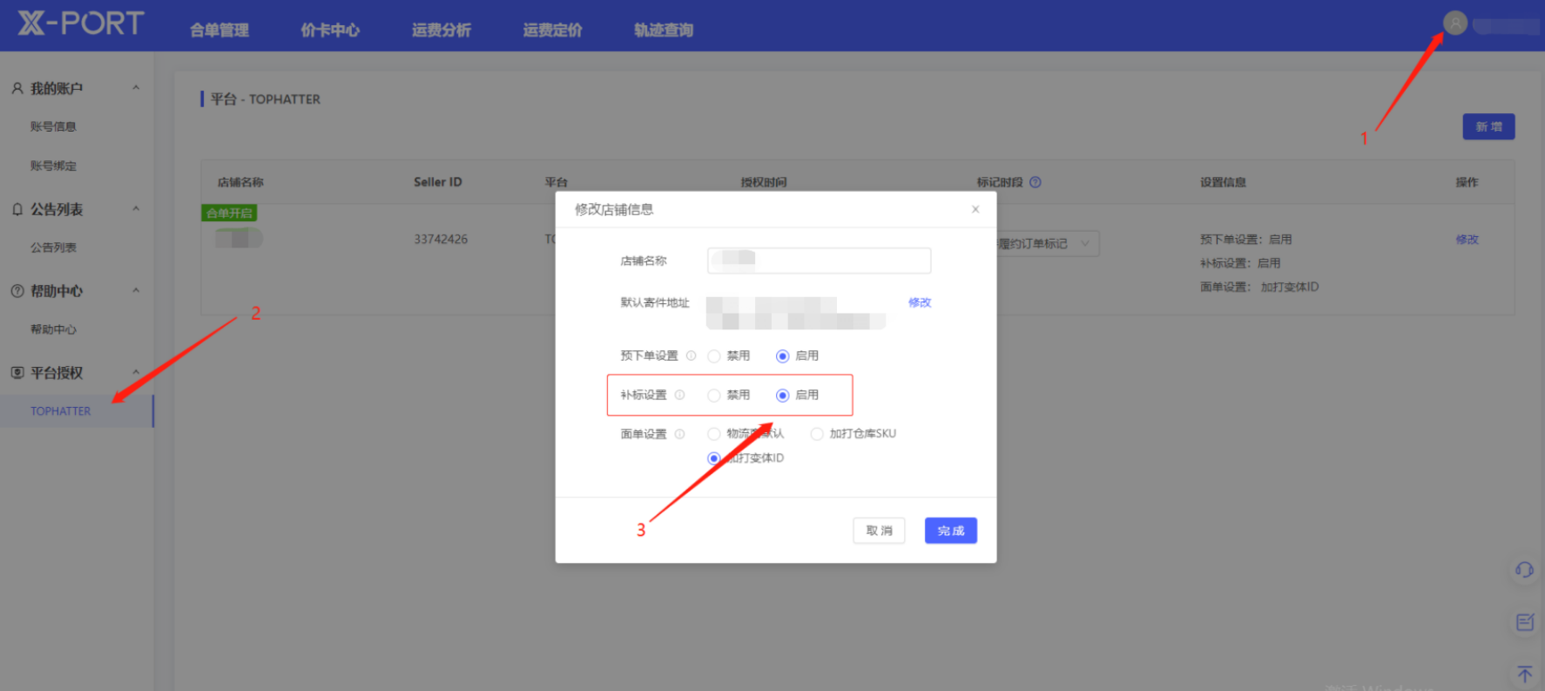Click 修改 link next to 默认寄件地址
Image resolution: width=1545 pixels, height=691 pixels.
click(x=920, y=302)
